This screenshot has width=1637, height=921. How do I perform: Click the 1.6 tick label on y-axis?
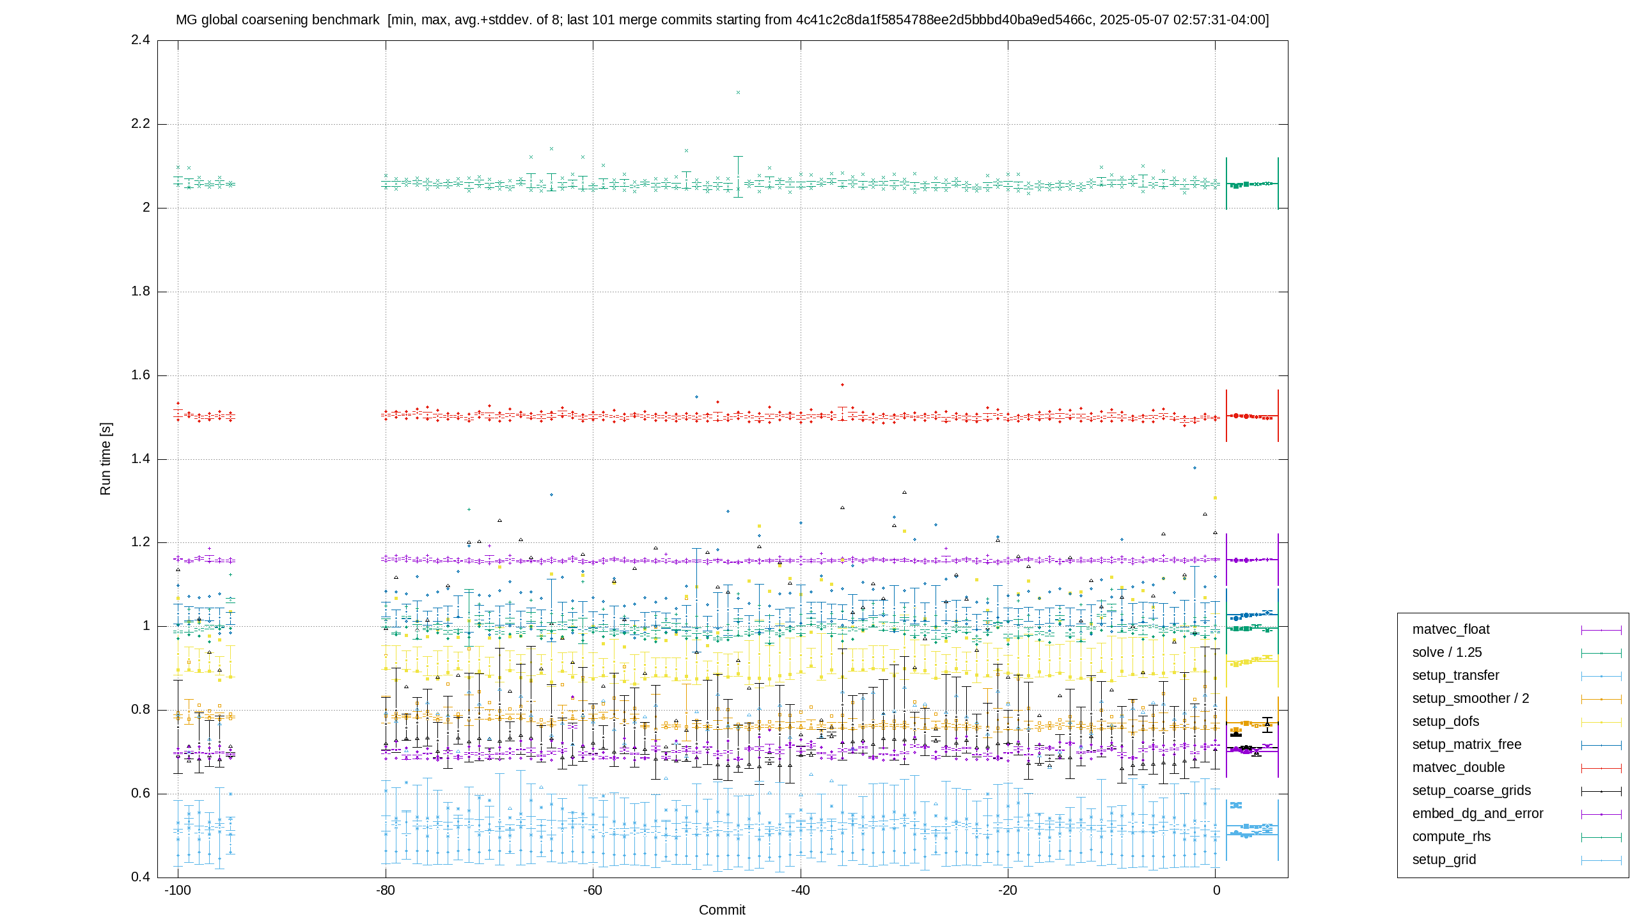[x=141, y=375]
